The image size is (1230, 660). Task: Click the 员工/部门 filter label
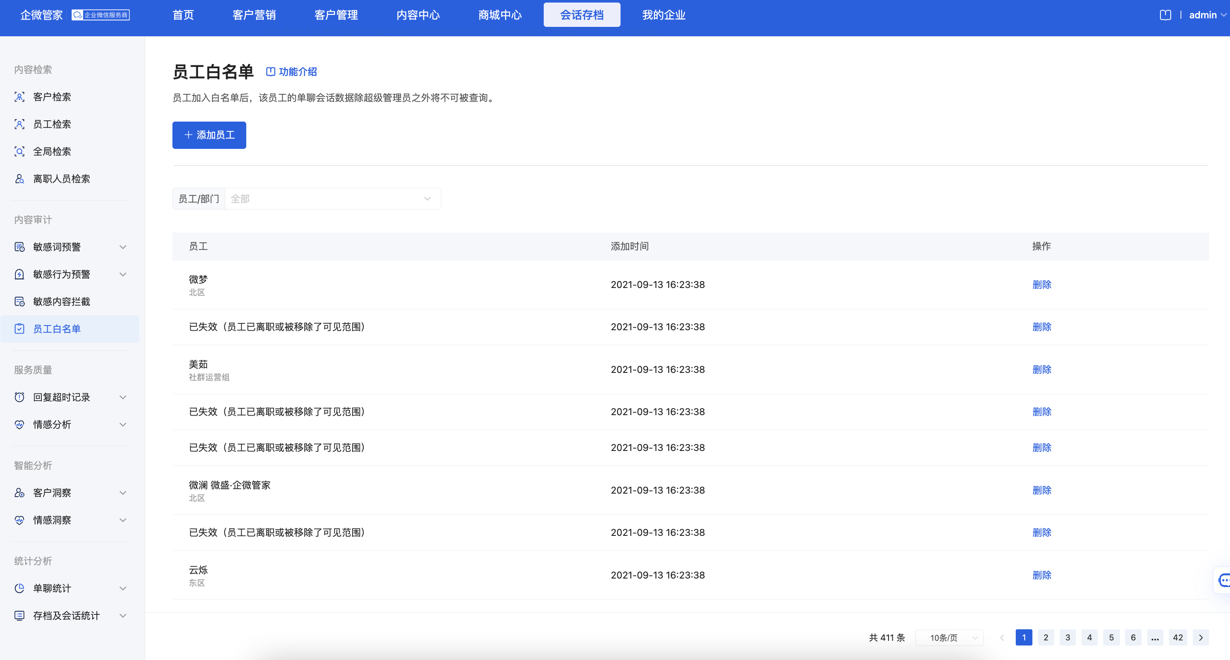pyautogui.click(x=198, y=198)
